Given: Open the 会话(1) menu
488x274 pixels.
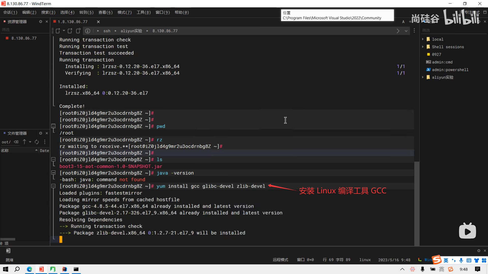Looking at the screenshot, I should click(x=10, y=12).
